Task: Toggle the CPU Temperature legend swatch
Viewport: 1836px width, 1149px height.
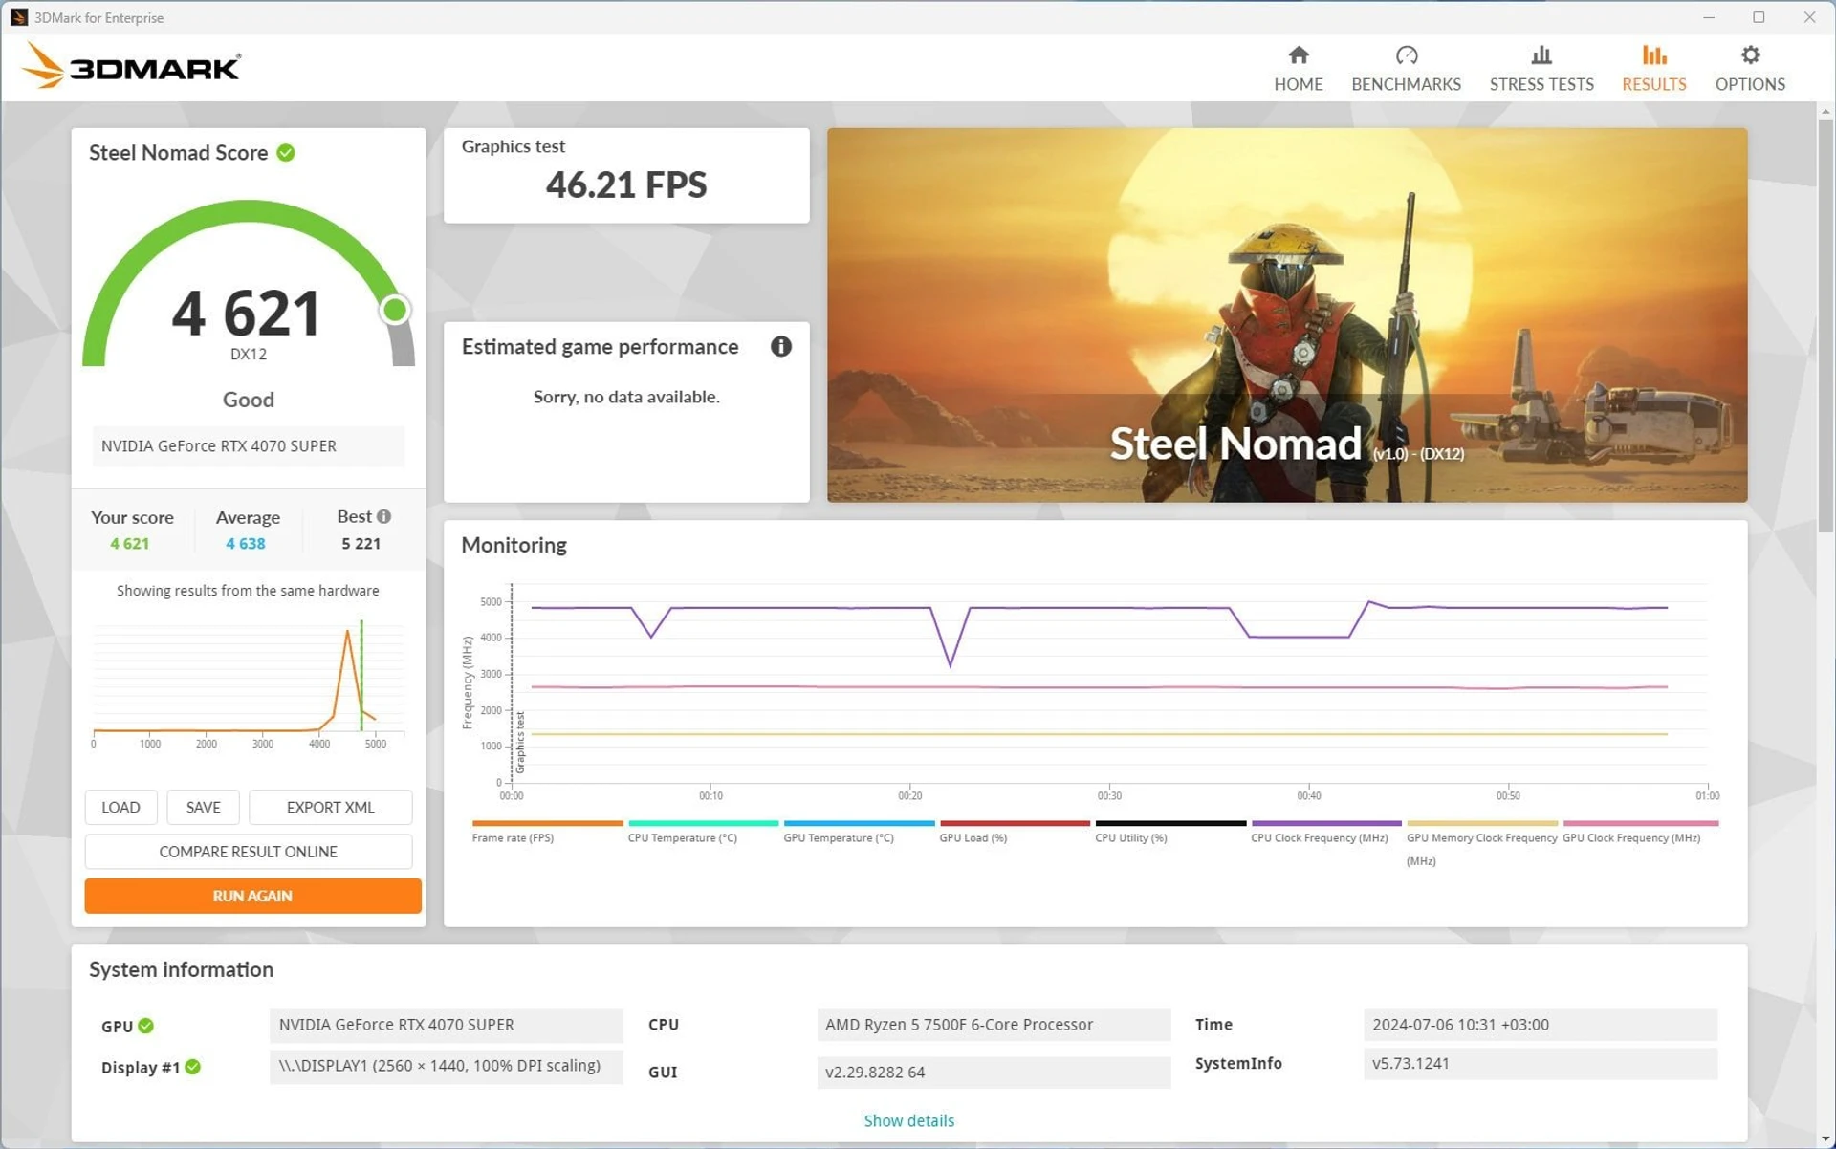Action: pos(703,823)
